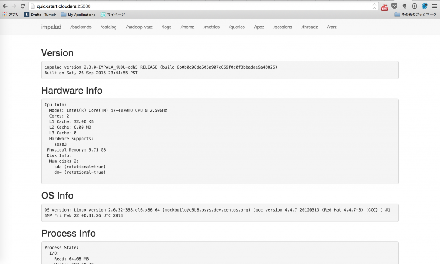
Task: Open the /hadoop-varz page
Action: click(x=139, y=27)
